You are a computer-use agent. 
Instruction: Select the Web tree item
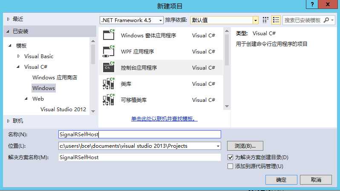click(x=38, y=98)
